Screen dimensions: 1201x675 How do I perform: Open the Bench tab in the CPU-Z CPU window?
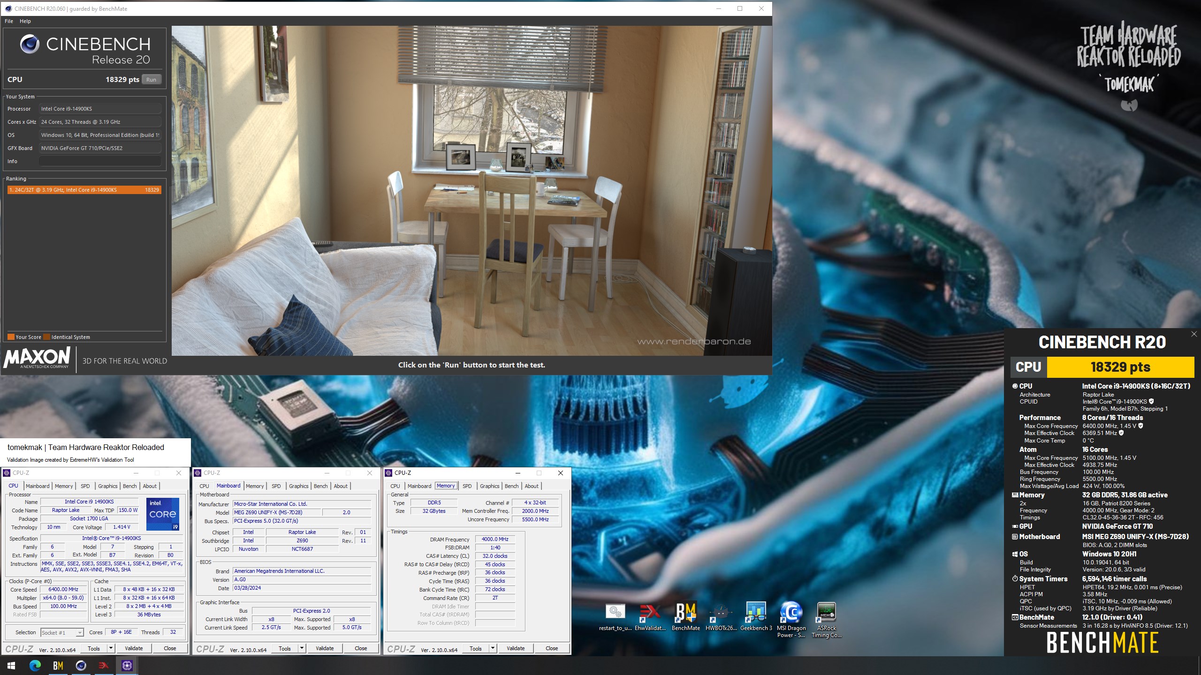tap(130, 486)
